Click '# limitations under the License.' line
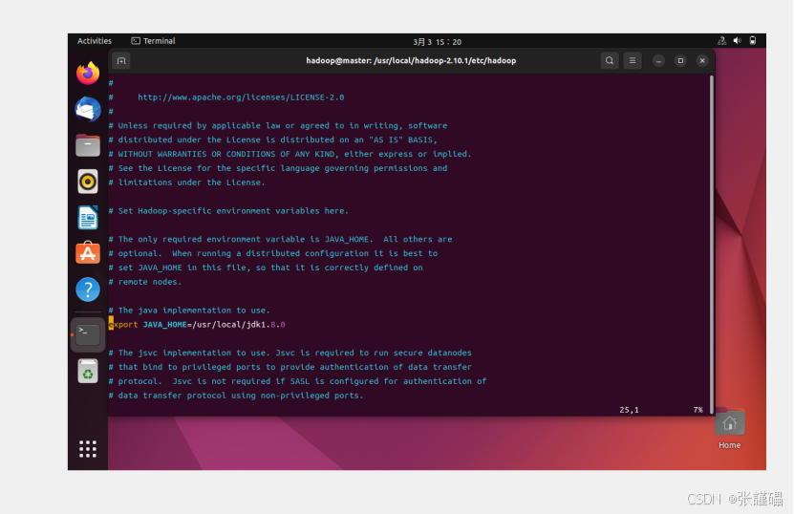 coord(187,182)
